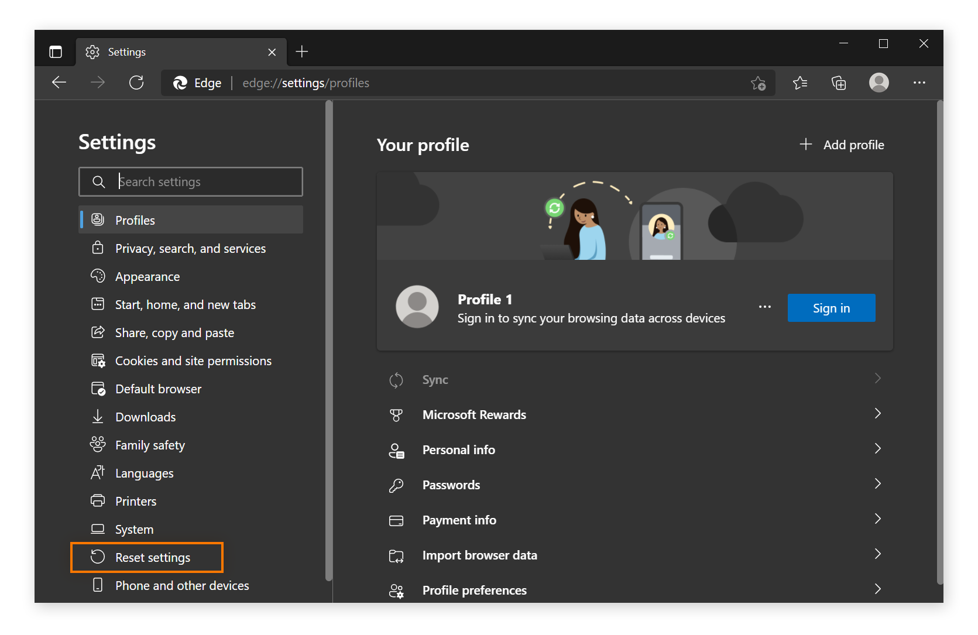The width and height of the screenshot is (978, 635).
Task: Open Microsoft Rewards
Action: click(x=635, y=414)
